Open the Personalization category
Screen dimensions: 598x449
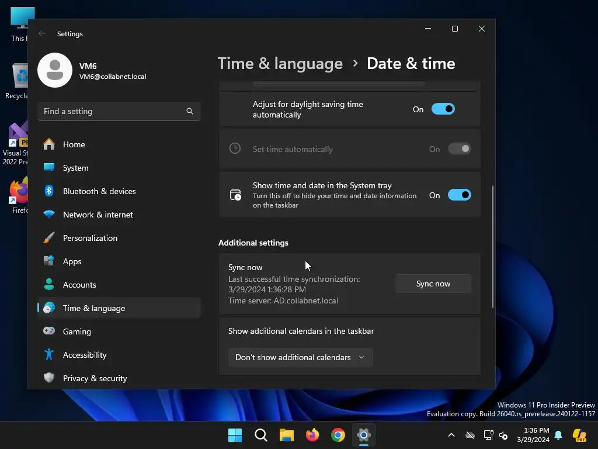119,238
